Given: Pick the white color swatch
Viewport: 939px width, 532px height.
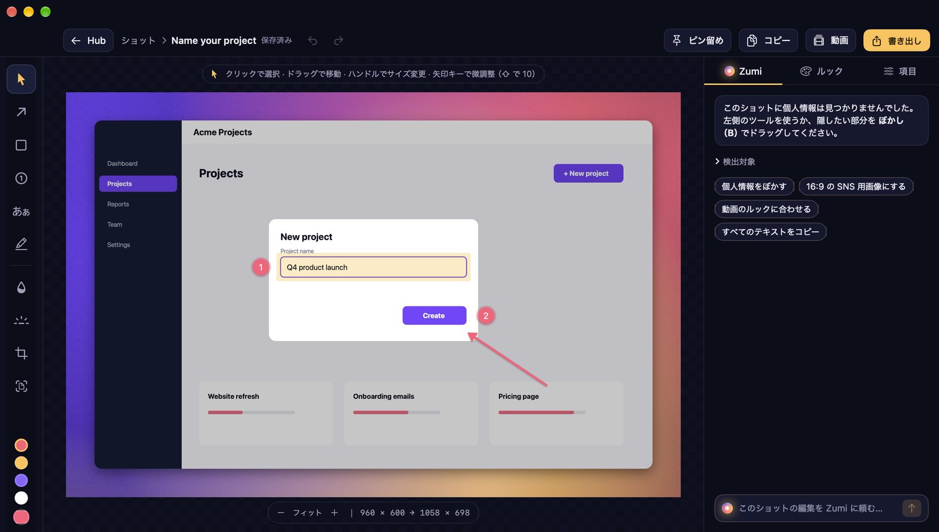Looking at the screenshot, I should [x=21, y=498].
